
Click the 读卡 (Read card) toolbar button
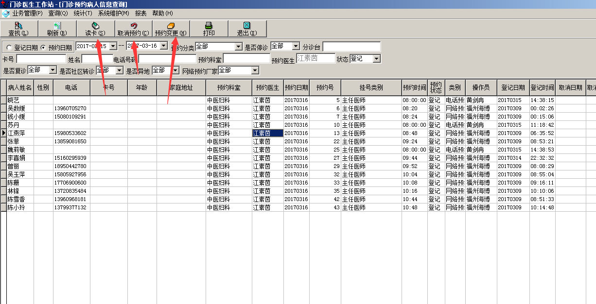95,29
